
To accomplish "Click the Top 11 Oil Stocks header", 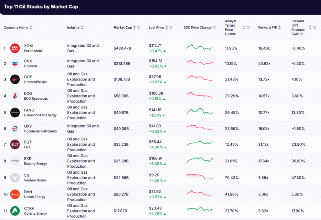I will tap(41, 6).
